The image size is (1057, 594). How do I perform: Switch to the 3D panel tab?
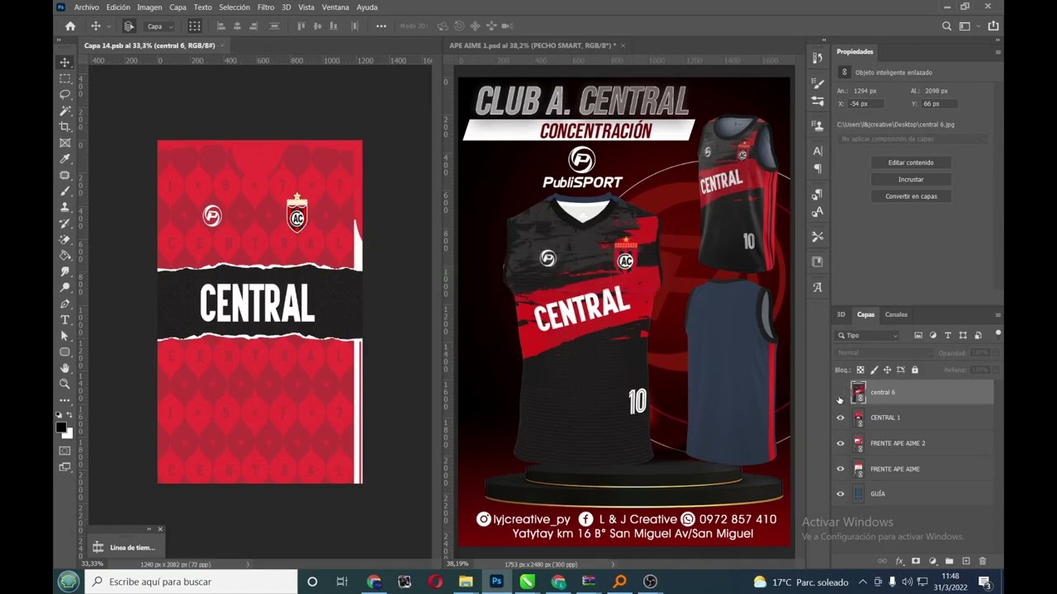click(x=841, y=314)
